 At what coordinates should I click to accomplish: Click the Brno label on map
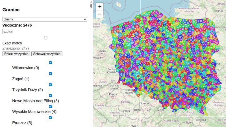click(x=137, y=110)
